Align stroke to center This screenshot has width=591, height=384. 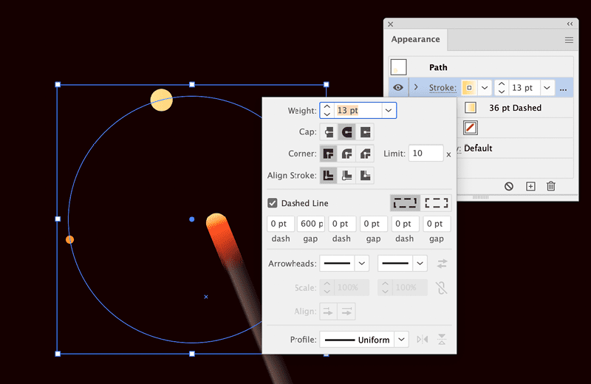(x=329, y=176)
